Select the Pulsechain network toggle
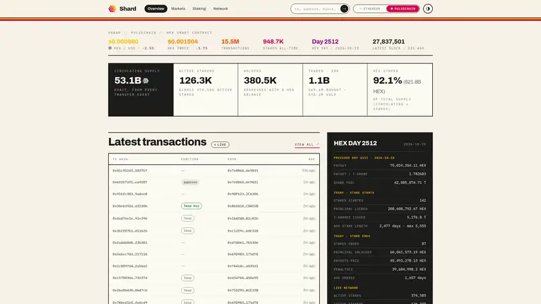 click(402, 9)
